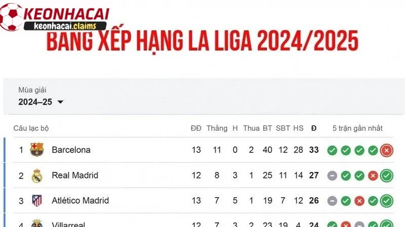Click the Atlético Madrid club crest
The height and width of the screenshot is (227, 405).
pyautogui.click(x=37, y=201)
